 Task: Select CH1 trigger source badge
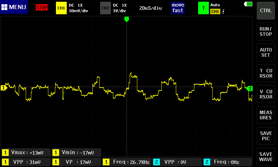click(x=215, y=11)
